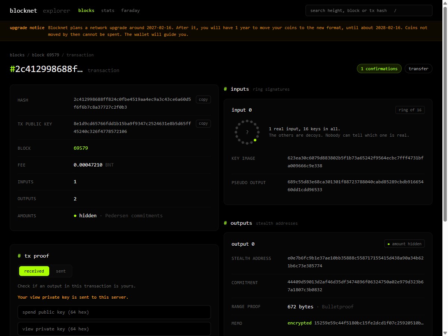448x336 pixels.
Task: Click the key image value 623ea30c…
Action: pos(355,162)
